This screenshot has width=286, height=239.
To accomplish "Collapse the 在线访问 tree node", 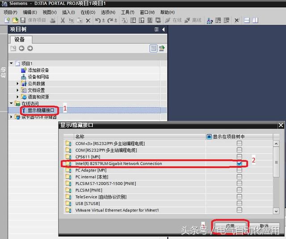I will [11, 103].
